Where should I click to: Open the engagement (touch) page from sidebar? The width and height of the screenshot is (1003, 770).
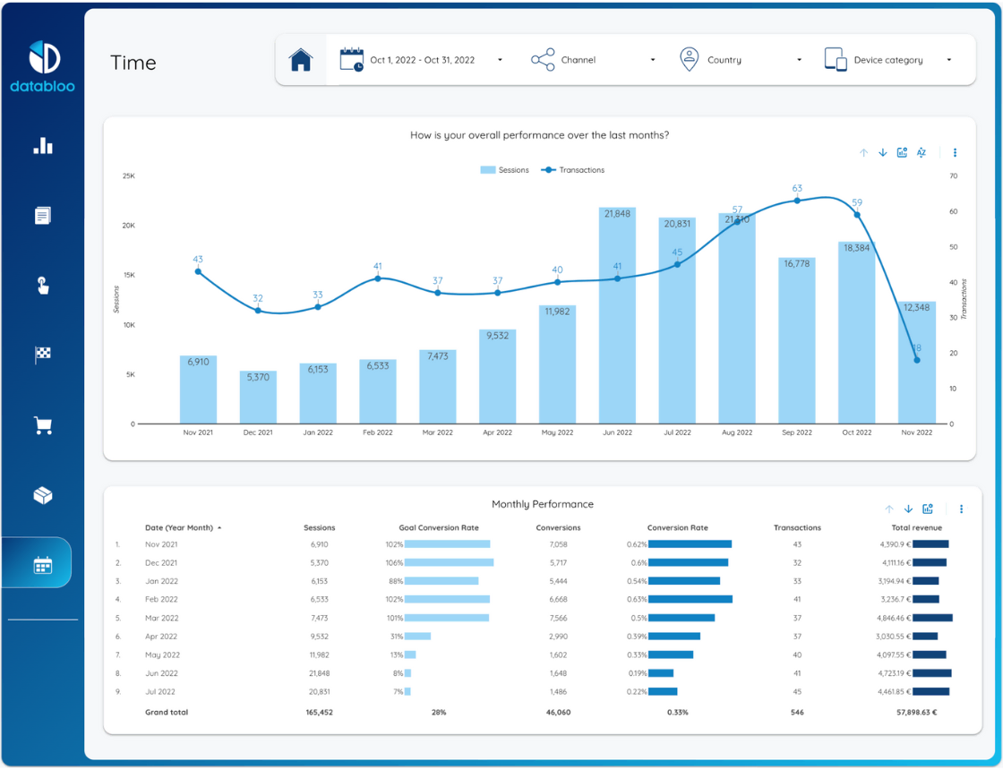41,285
